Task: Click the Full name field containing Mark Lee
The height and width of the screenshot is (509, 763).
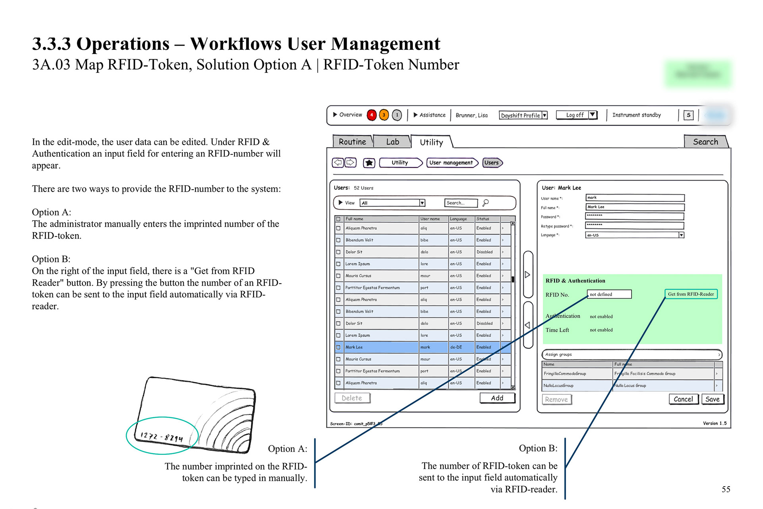Action: [635, 207]
